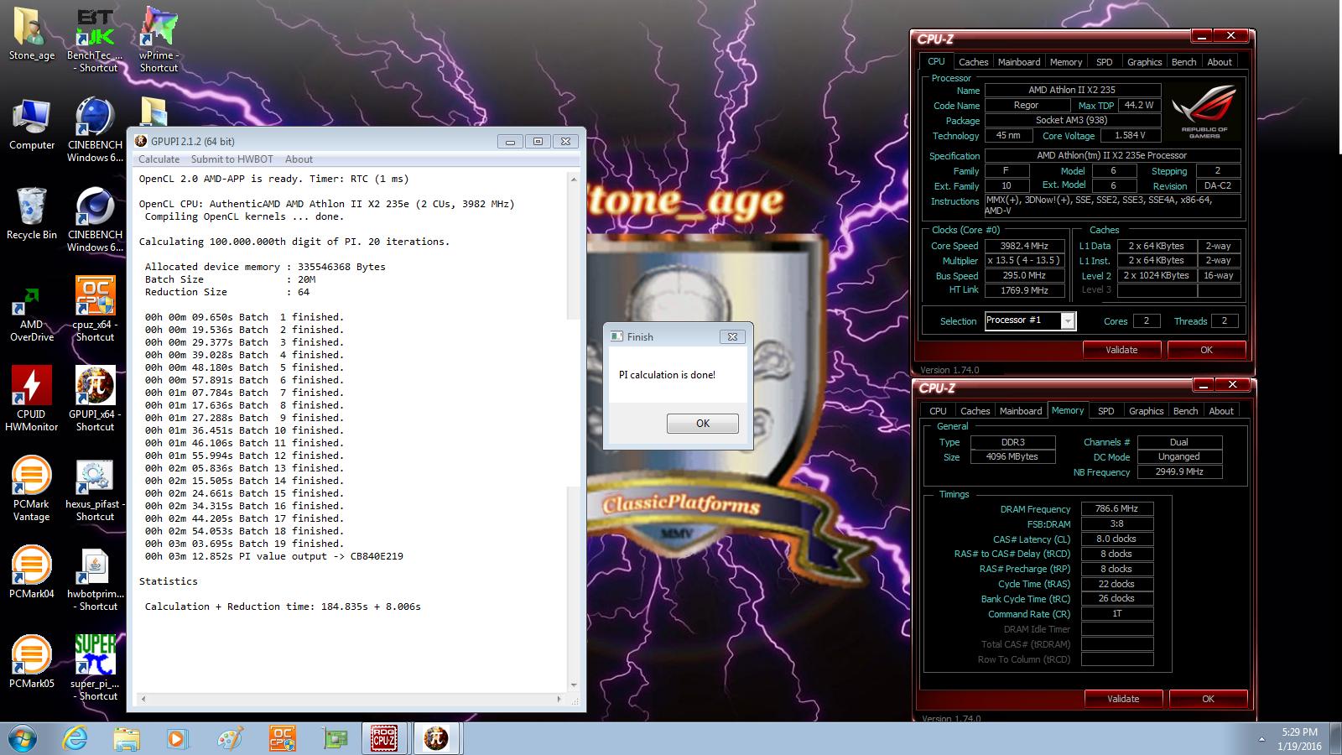Viewport: 1342px width, 755px height.
Task: Launch hexus_pifast shortcut
Action: (95, 489)
